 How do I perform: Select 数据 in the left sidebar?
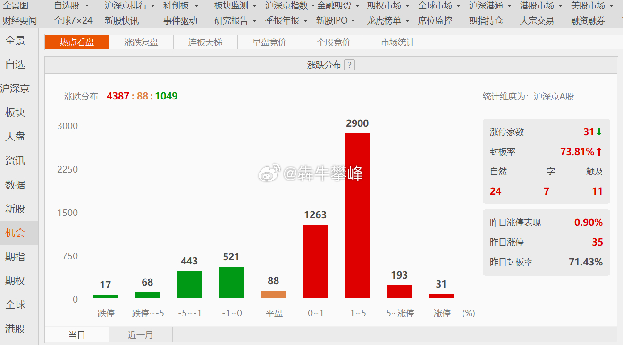coord(19,185)
